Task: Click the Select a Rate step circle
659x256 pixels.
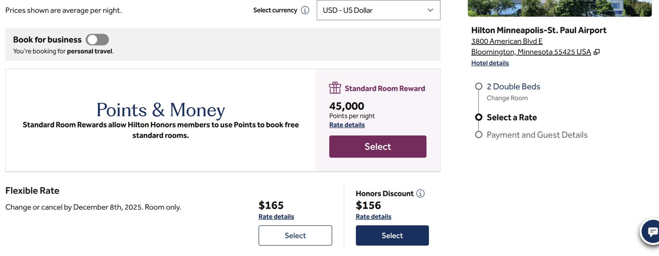Action: (479, 117)
